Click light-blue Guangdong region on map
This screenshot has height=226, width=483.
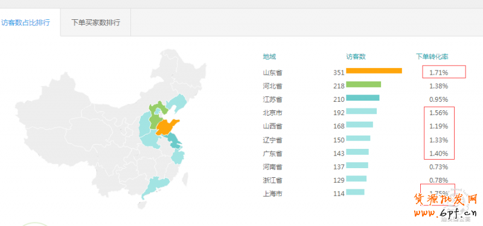pyautogui.click(x=156, y=186)
